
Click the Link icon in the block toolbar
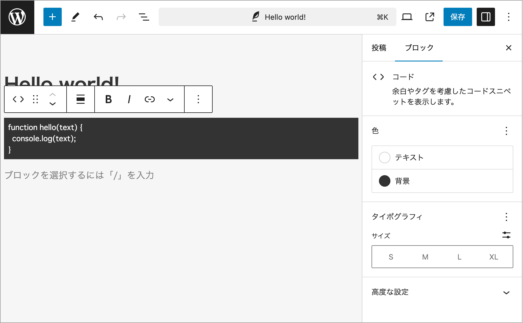click(x=149, y=99)
